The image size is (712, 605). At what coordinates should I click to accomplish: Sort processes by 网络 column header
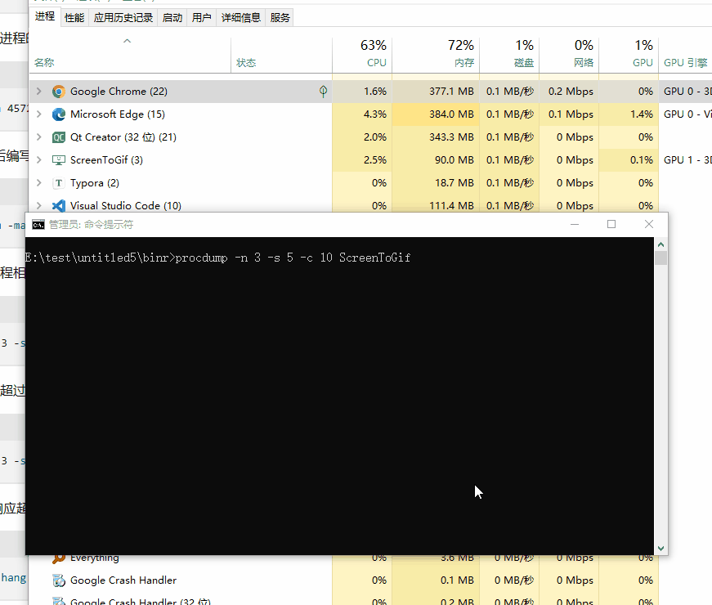[x=570, y=55]
